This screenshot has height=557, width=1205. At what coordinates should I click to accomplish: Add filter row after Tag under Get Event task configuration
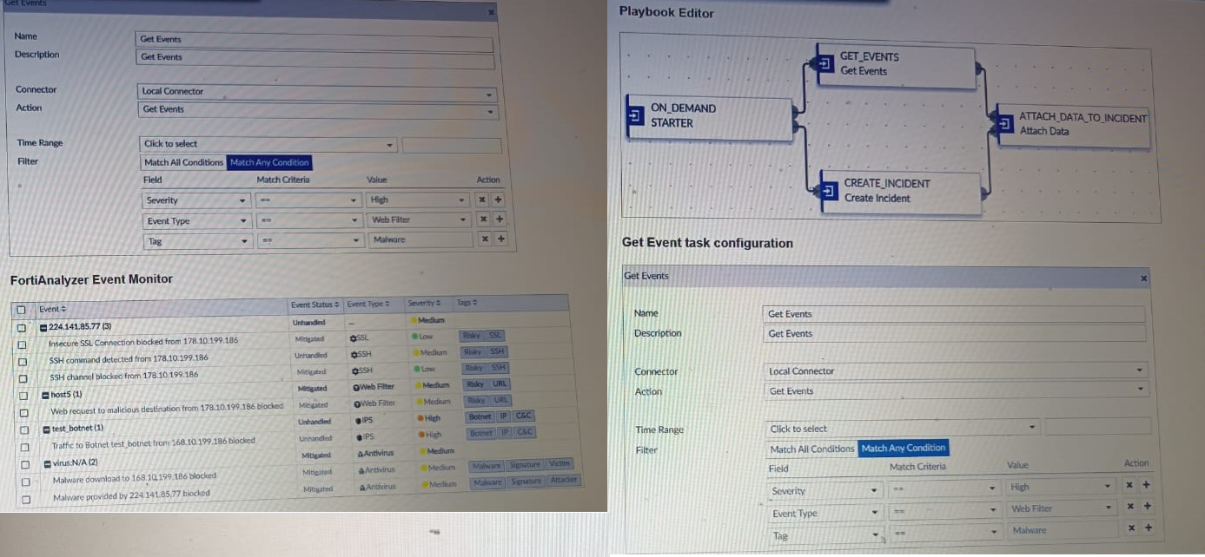point(1148,528)
